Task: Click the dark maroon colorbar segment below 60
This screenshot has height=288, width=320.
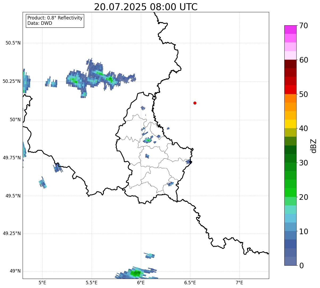Action: click(290, 64)
